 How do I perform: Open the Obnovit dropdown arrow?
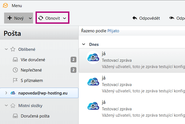coord(64,18)
